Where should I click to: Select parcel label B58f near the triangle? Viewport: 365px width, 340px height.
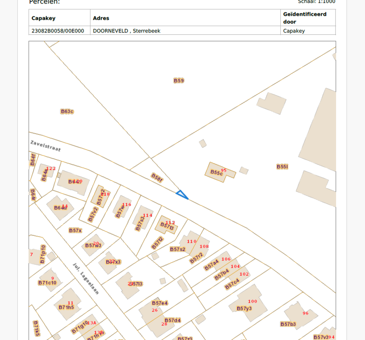[157, 178]
